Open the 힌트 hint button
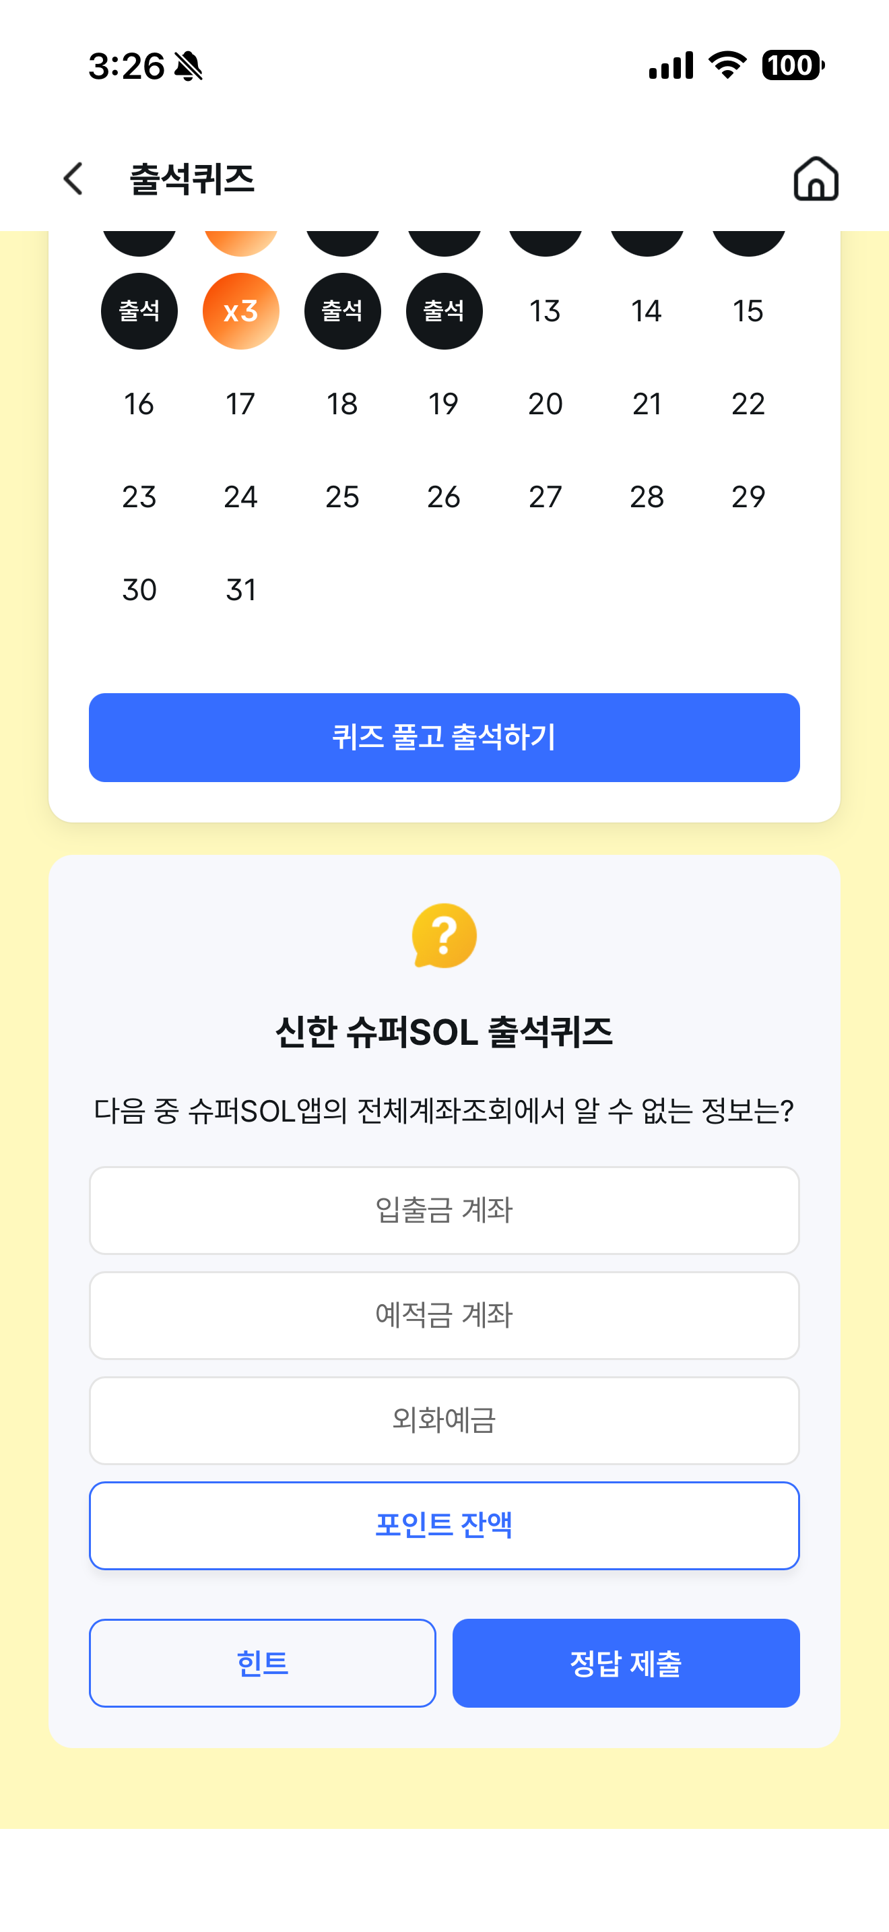This screenshot has height=1932, width=889. (x=263, y=1663)
